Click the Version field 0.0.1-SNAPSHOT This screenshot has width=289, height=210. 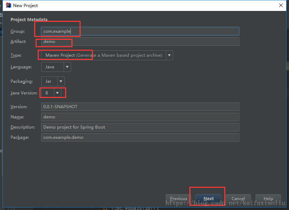(140, 107)
